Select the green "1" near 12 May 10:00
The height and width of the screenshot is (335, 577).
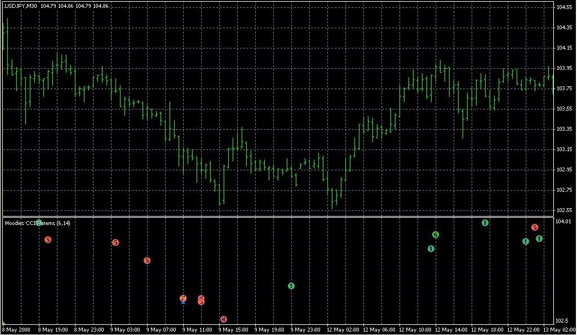click(432, 248)
